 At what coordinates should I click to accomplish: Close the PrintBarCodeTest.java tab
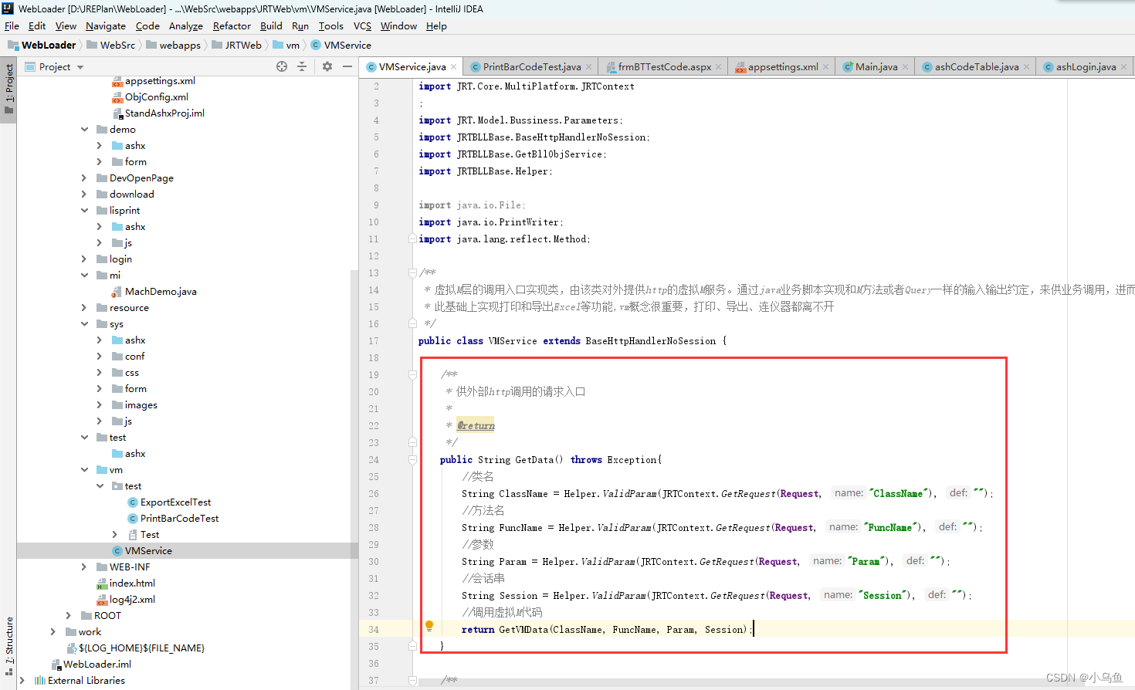pyautogui.click(x=589, y=67)
